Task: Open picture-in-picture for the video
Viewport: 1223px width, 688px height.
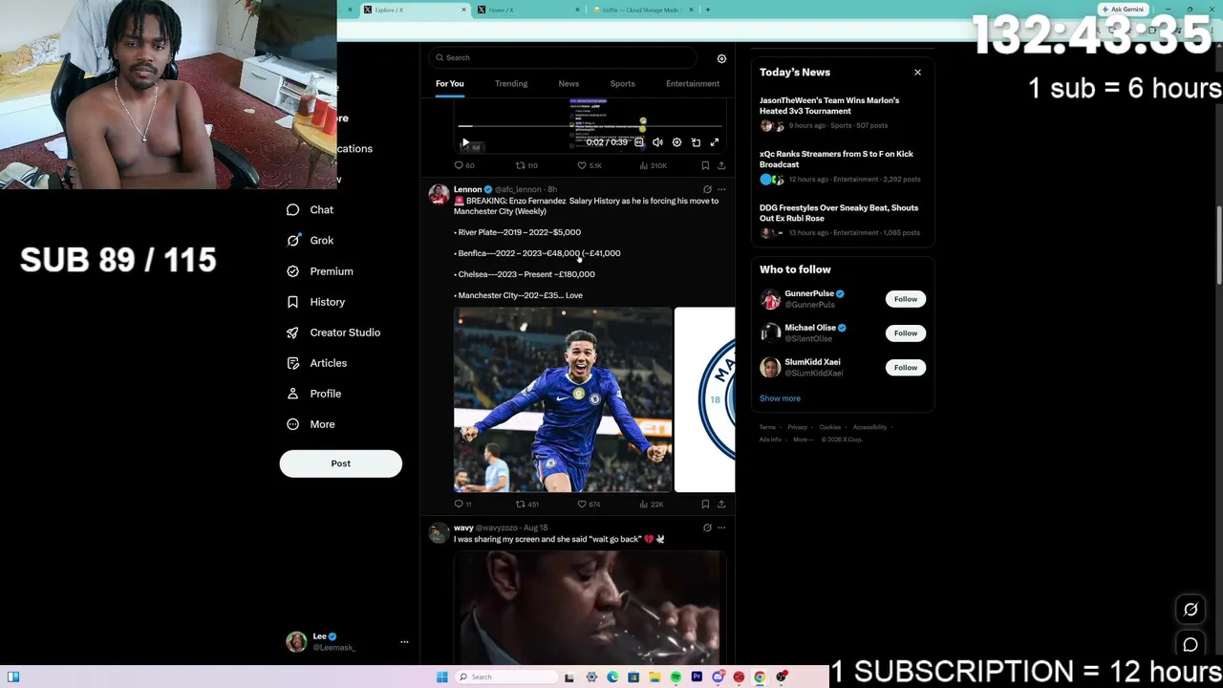Action: pyautogui.click(x=696, y=142)
